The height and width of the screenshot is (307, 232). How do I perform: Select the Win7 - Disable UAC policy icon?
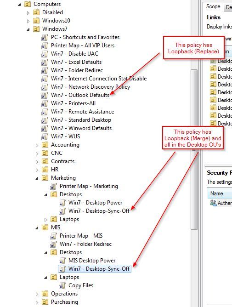tap(45, 54)
